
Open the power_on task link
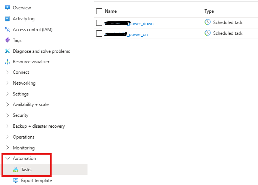[126, 34]
